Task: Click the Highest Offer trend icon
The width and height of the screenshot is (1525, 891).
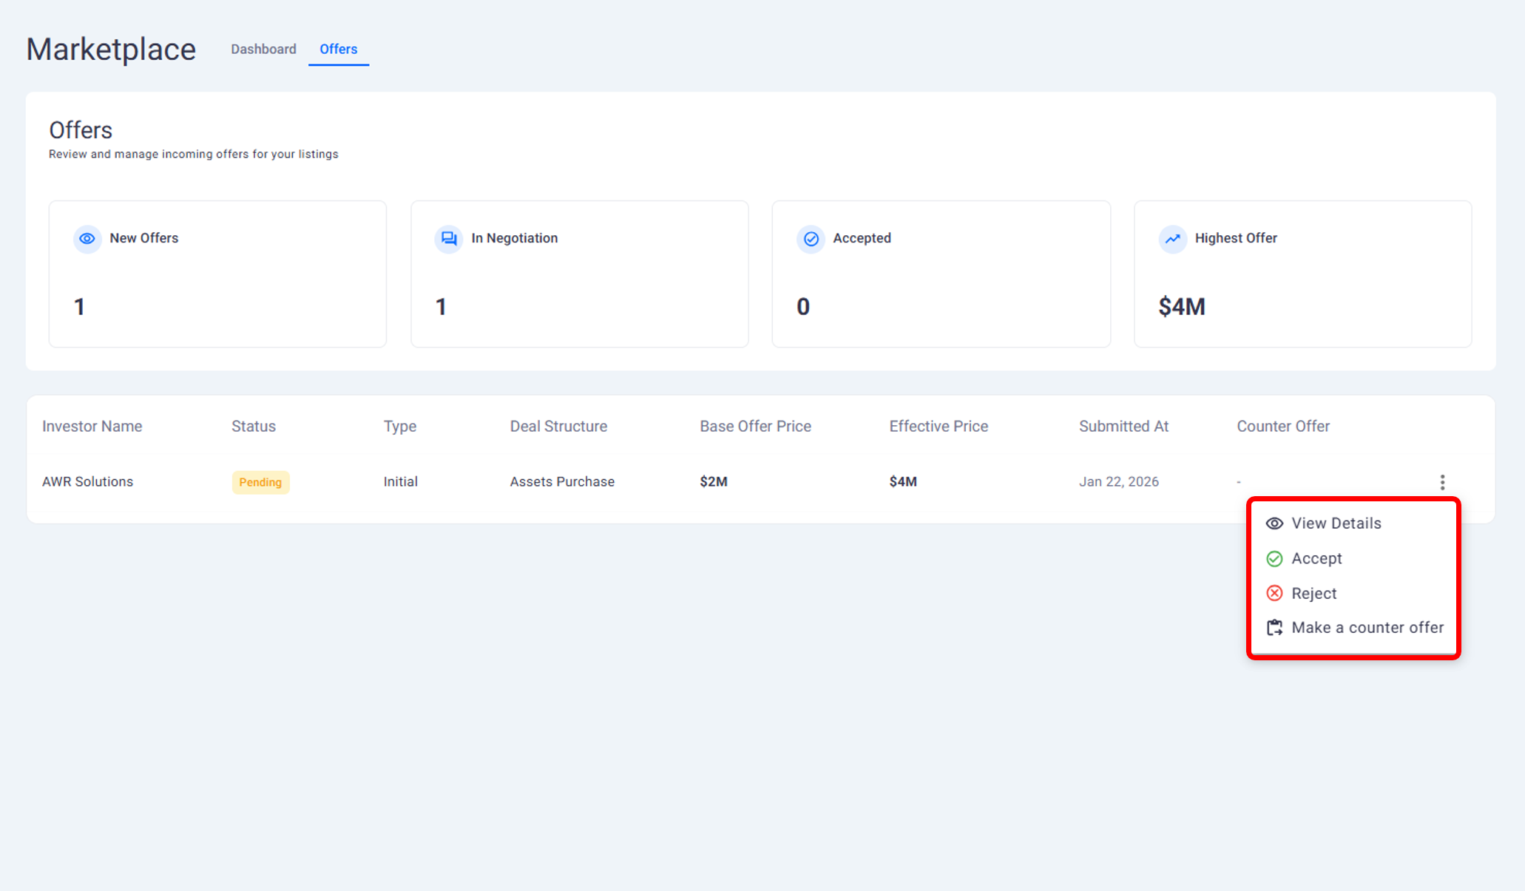Action: click(1172, 239)
